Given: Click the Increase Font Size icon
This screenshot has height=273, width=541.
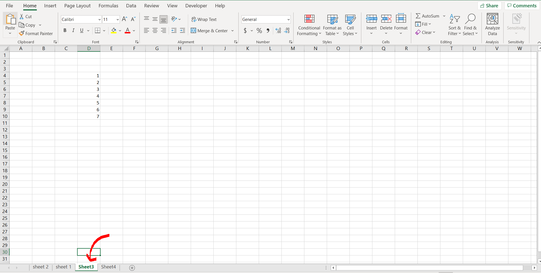Looking at the screenshot, I should [124, 19].
